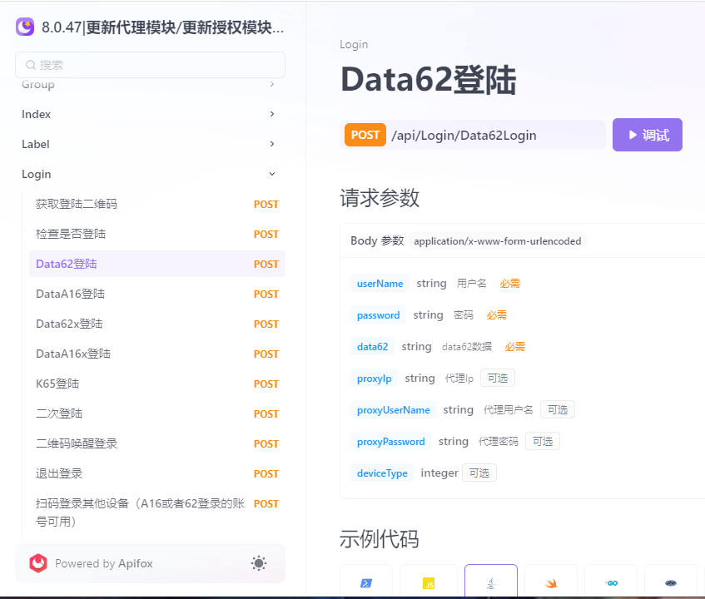This screenshot has height=599, width=705.
Task: Click the 调试 debug button
Action: (647, 135)
